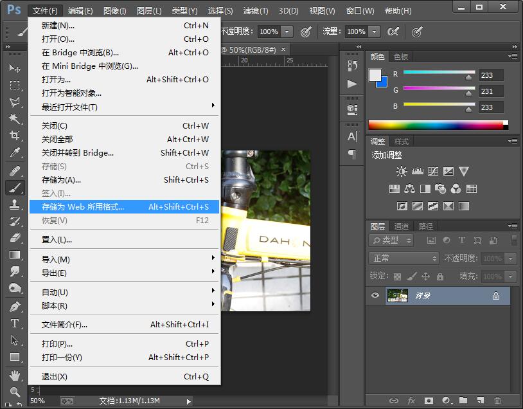Select the Eyedropper tool

click(x=15, y=152)
